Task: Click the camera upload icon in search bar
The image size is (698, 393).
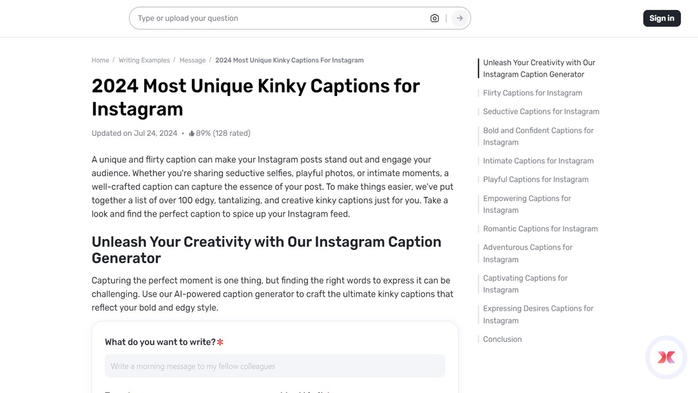Action: tap(435, 18)
